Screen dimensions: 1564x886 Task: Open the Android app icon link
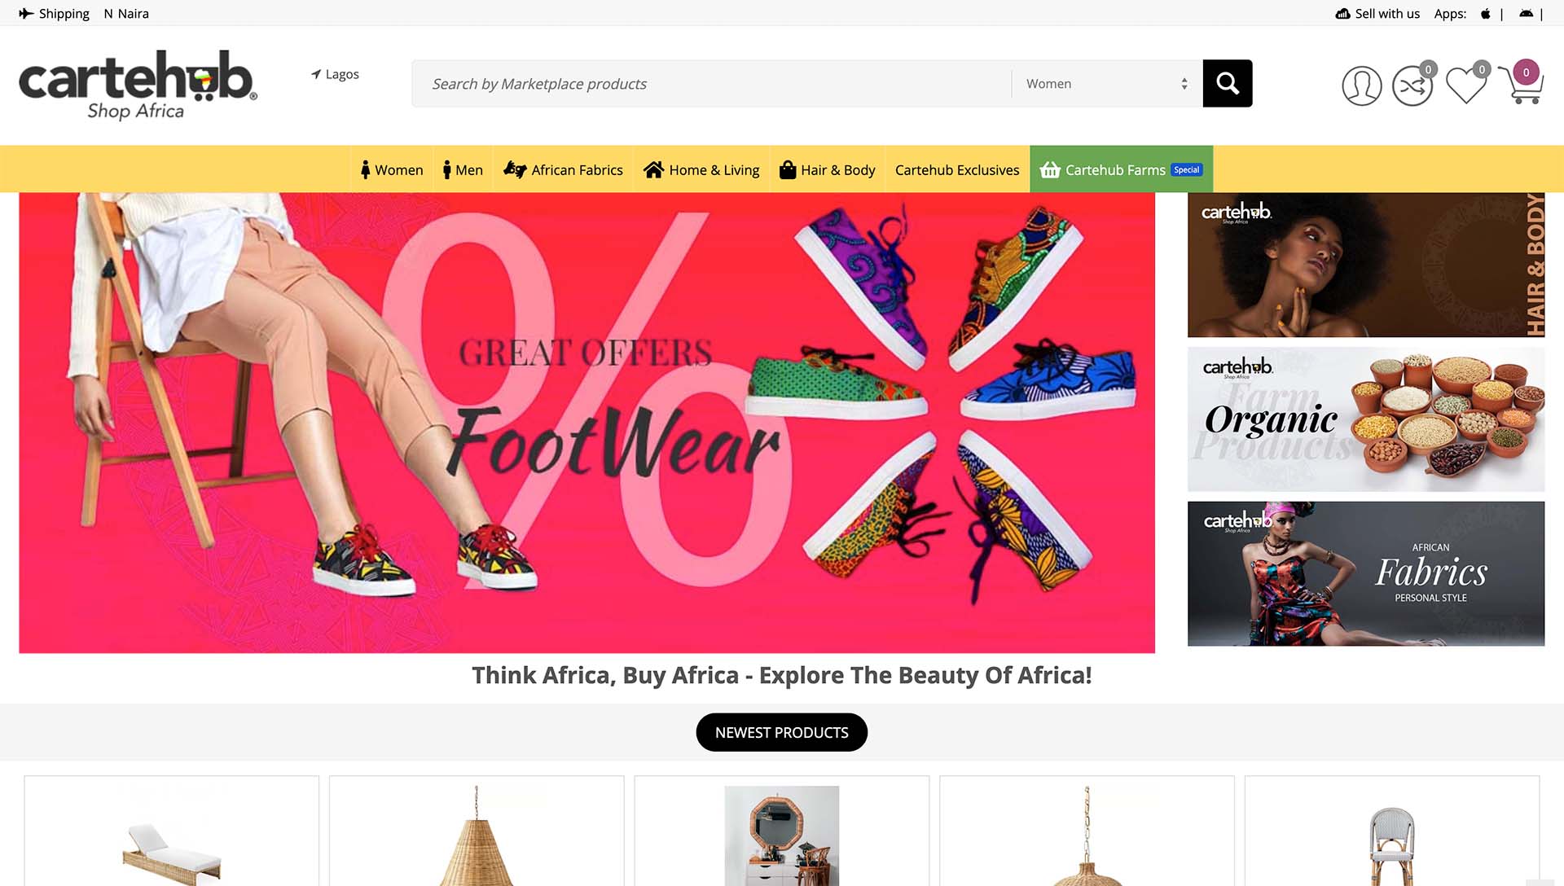tap(1526, 14)
